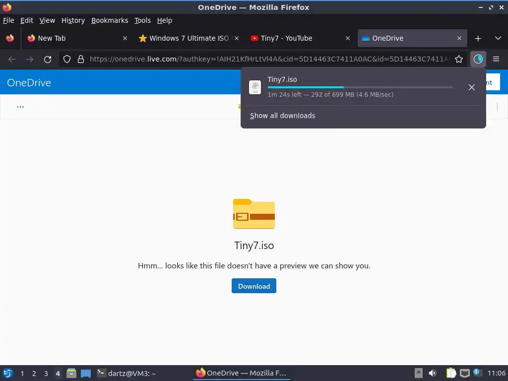This screenshot has height=381, width=508.
Task: Switch to Windows 7 Ultimate ISO tab
Action: pos(189,38)
